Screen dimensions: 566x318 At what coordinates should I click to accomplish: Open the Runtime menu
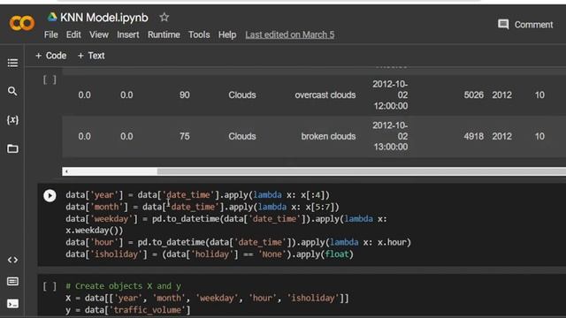click(164, 35)
